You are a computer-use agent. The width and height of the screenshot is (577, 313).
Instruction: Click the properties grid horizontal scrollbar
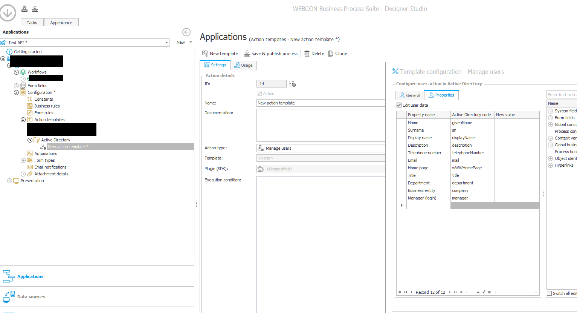point(516,292)
